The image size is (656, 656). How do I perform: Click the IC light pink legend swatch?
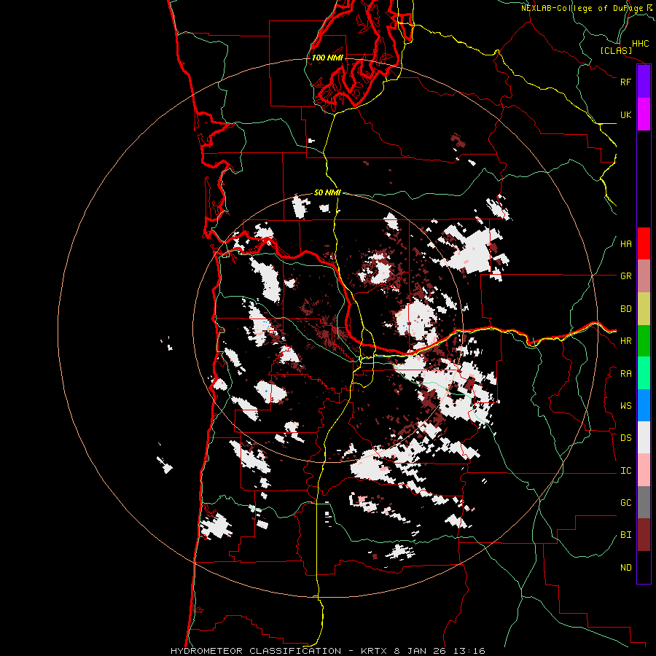coord(644,470)
